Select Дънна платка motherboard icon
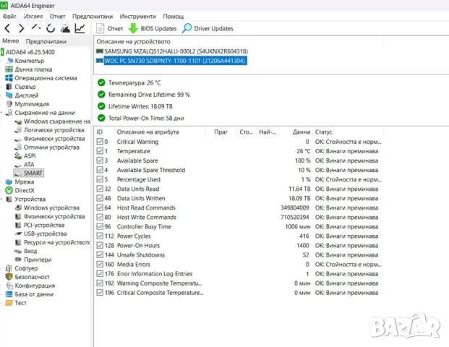Viewport: 449px width, 347px height. coord(9,69)
